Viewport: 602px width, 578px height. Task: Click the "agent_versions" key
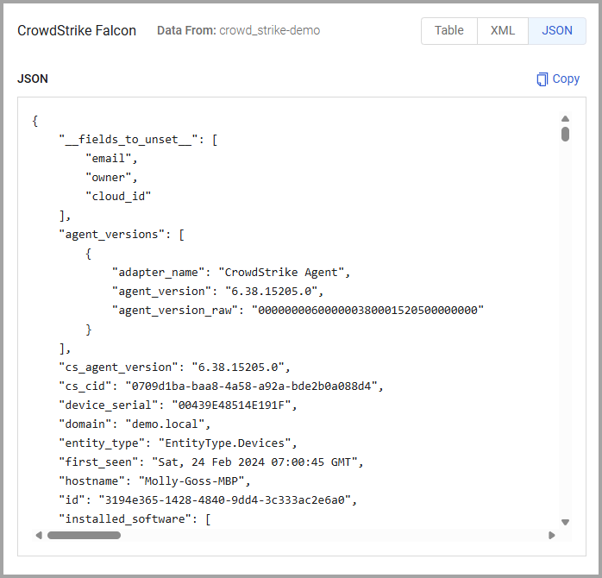pos(112,235)
